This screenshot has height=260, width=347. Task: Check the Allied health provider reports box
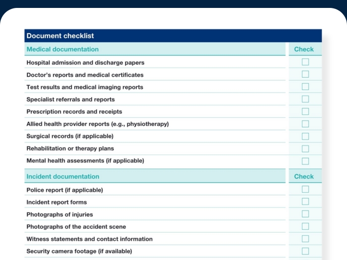305,124
